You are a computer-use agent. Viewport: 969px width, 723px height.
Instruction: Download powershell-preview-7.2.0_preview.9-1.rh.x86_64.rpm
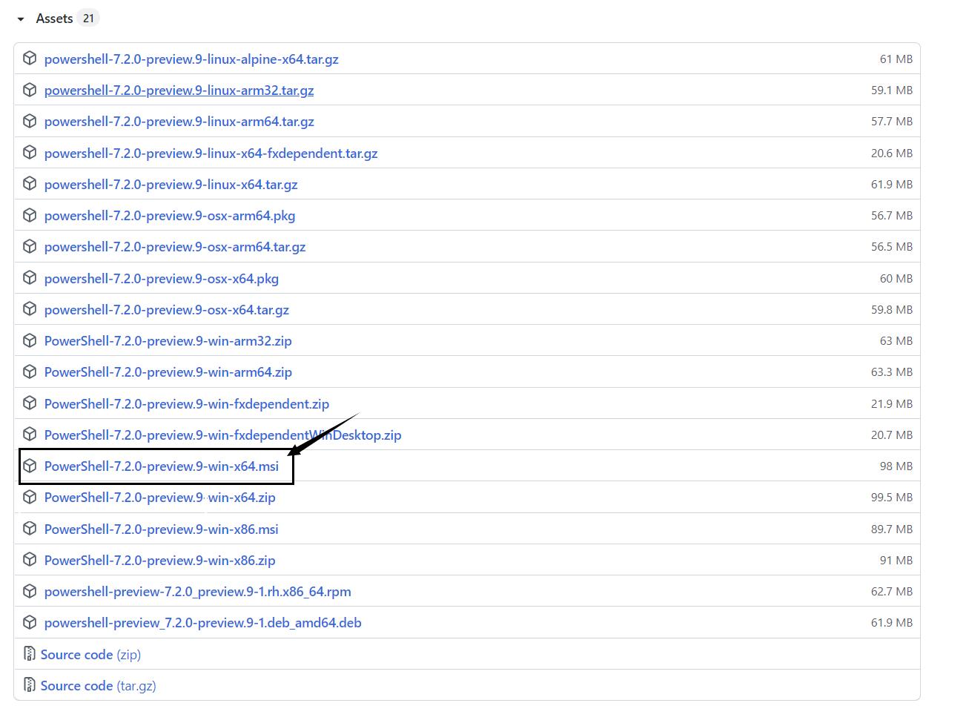point(198,592)
